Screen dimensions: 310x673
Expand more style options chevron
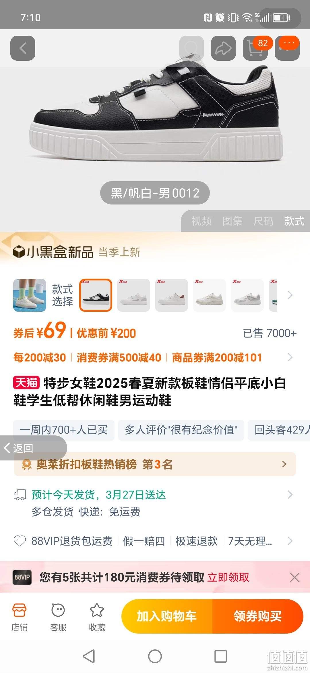pos(290,295)
